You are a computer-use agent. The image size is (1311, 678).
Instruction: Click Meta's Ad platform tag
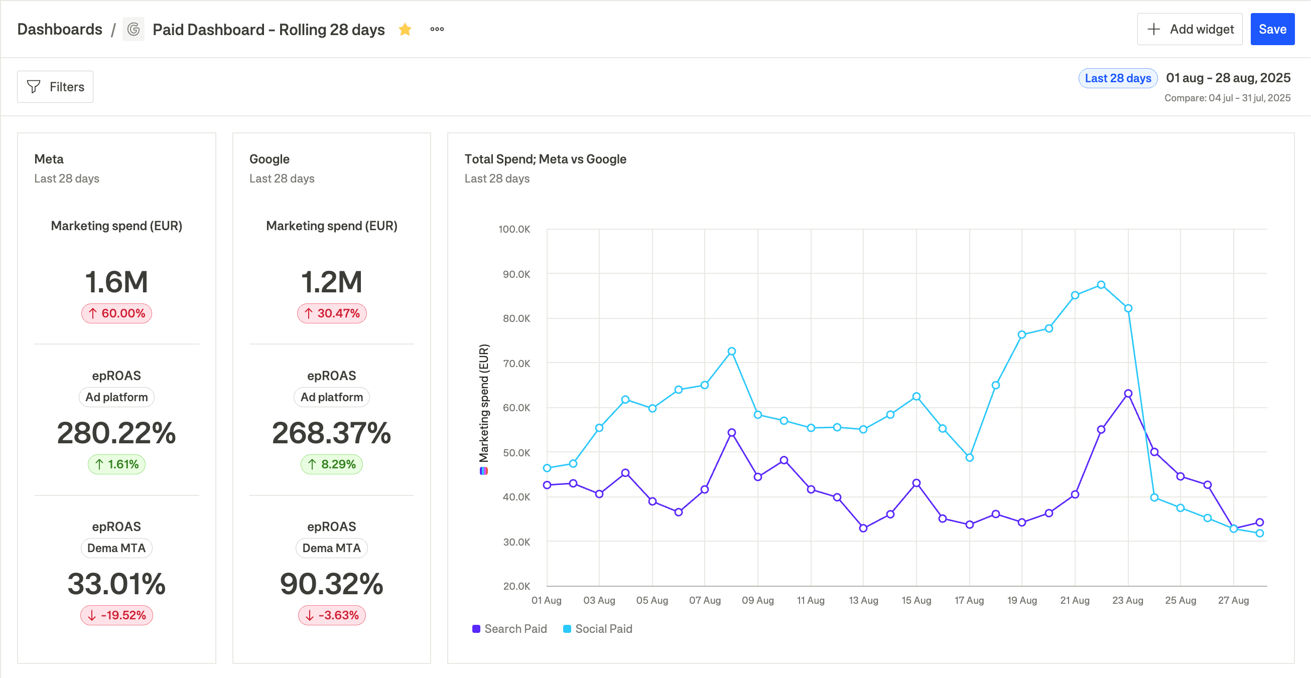coord(116,397)
